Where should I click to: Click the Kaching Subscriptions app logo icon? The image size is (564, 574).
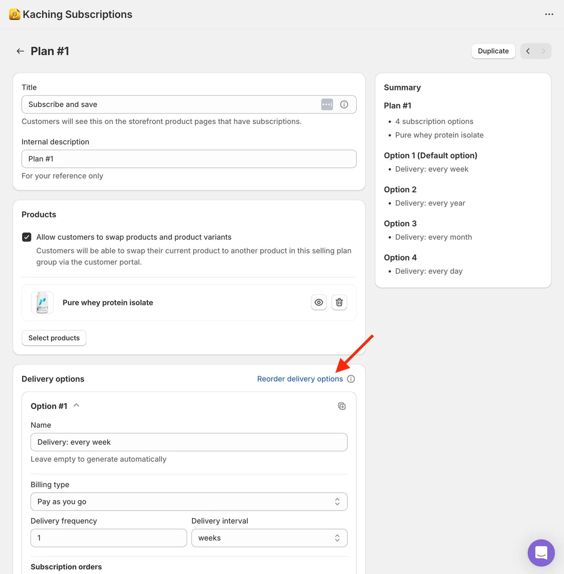(15, 15)
